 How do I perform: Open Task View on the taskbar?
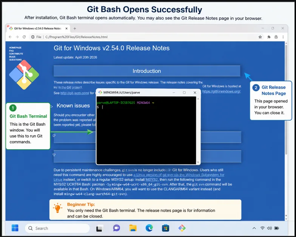[x=99, y=228]
